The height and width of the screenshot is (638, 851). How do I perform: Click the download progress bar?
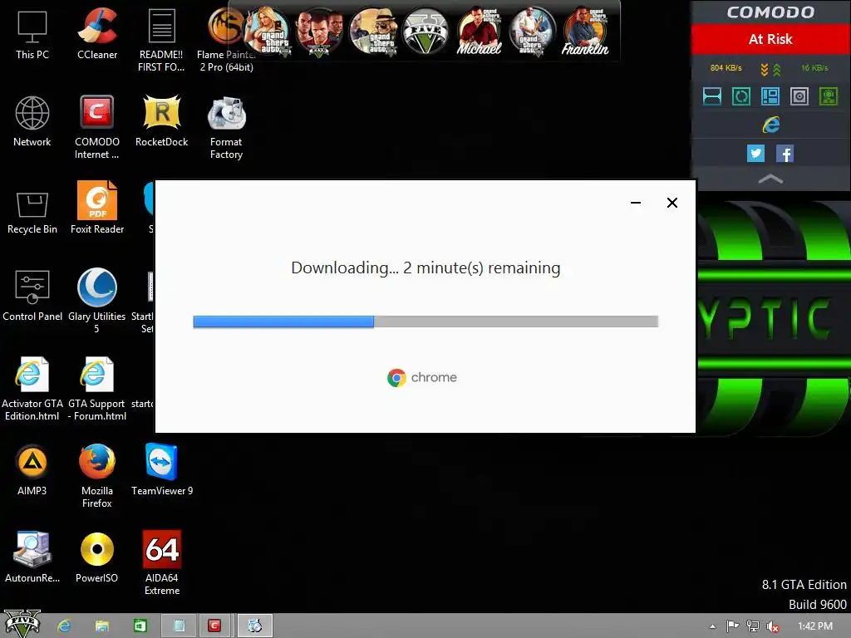tap(425, 321)
